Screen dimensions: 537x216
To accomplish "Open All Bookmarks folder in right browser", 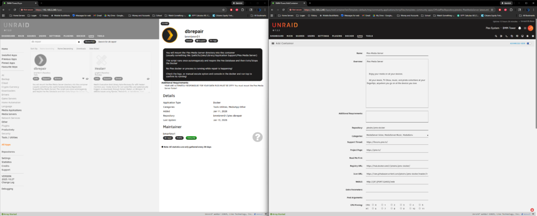I will click(x=527, y=16).
